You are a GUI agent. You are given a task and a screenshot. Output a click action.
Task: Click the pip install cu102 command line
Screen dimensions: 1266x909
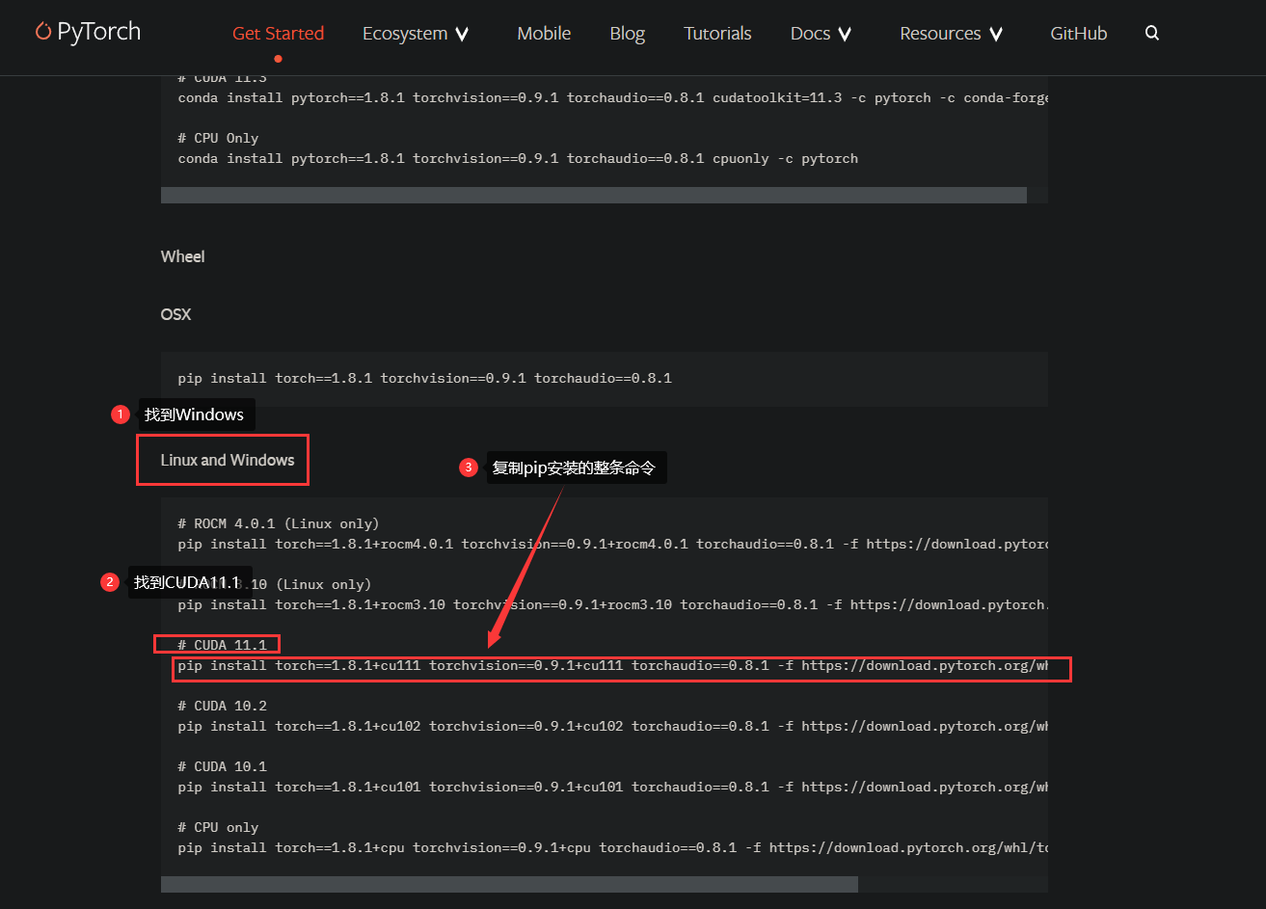[x=612, y=726]
